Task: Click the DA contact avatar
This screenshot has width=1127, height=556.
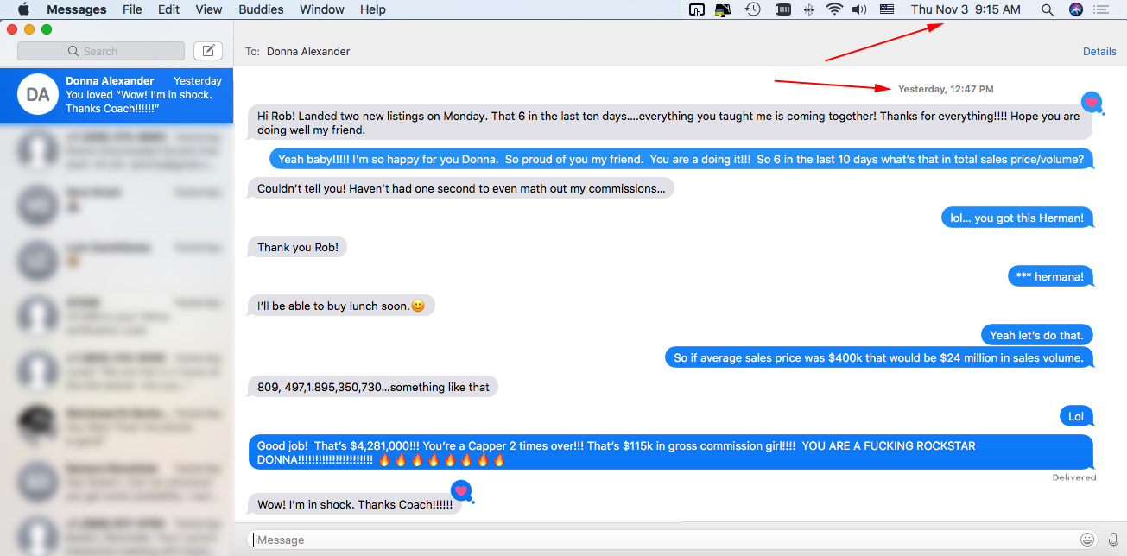Action: click(38, 95)
